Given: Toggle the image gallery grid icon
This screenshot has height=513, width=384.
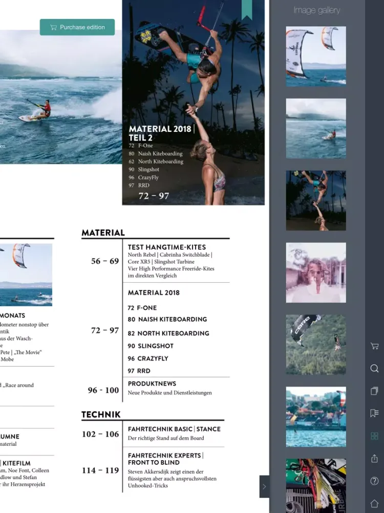Looking at the screenshot, I should pos(374,436).
